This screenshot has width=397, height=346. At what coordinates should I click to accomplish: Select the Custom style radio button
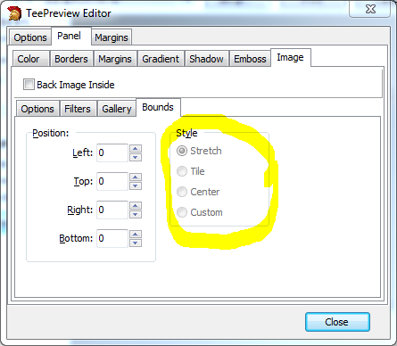[182, 212]
